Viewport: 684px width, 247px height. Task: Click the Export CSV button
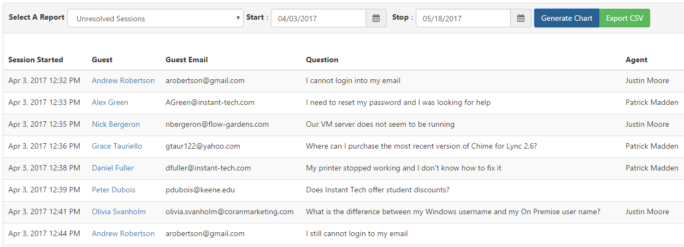coord(624,18)
